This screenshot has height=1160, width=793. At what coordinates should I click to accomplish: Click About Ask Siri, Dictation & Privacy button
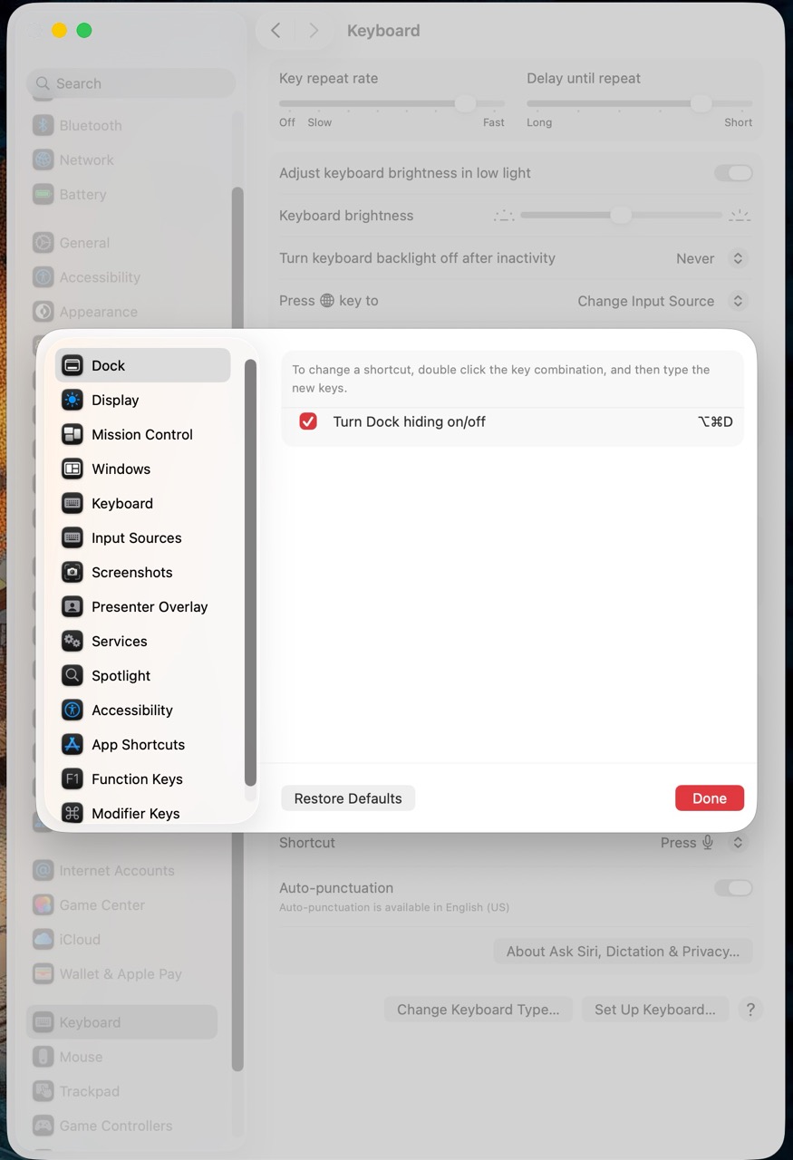coord(623,952)
